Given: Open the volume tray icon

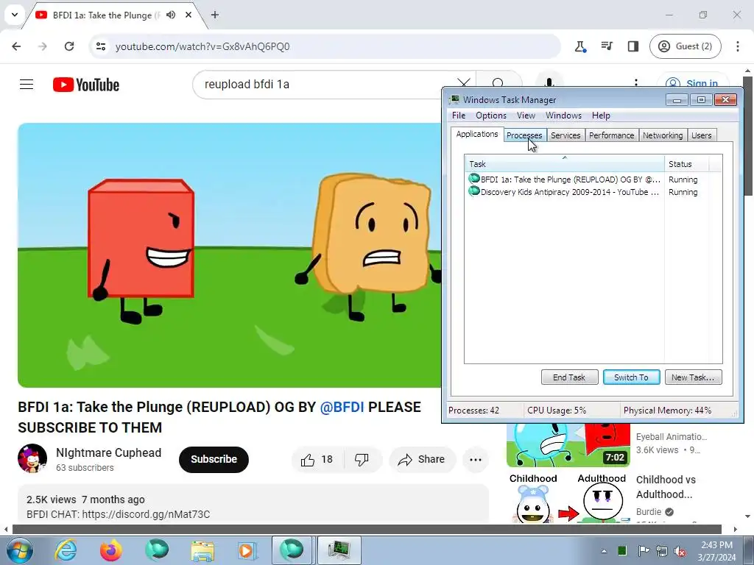Looking at the screenshot, I should pyautogui.click(x=680, y=551).
